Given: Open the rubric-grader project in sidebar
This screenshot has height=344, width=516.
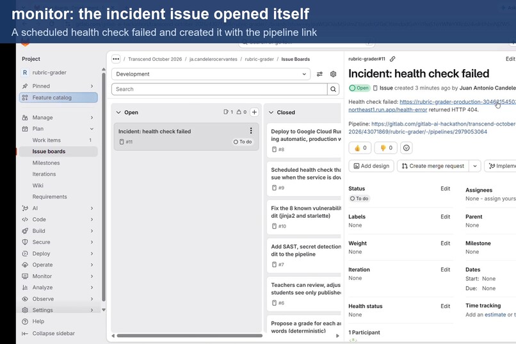Looking at the screenshot, I should [x=58, y=72].
